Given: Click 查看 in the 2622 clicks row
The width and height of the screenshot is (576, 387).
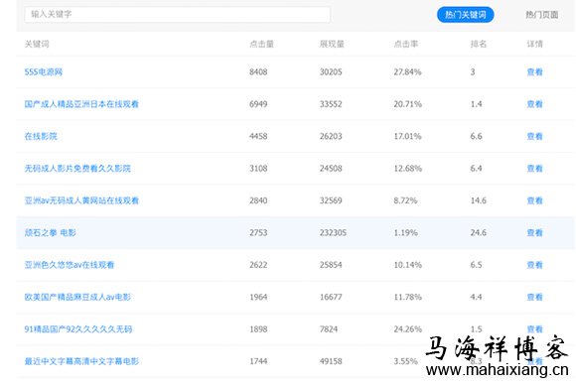Looking at the screenshot, I should tap(534, 265).
